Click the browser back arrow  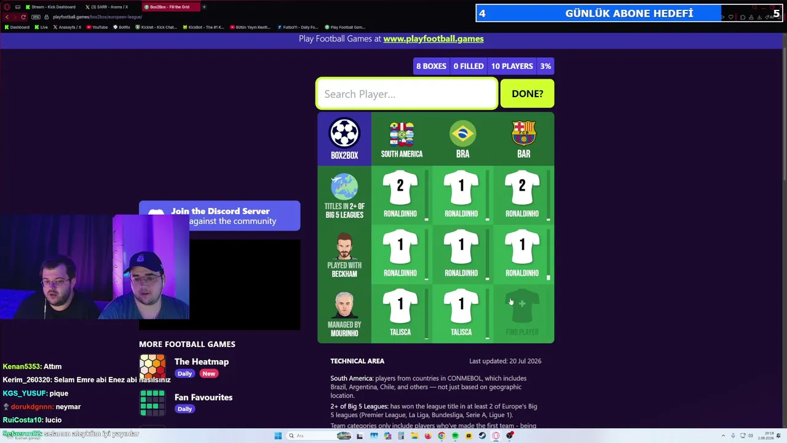7,17
